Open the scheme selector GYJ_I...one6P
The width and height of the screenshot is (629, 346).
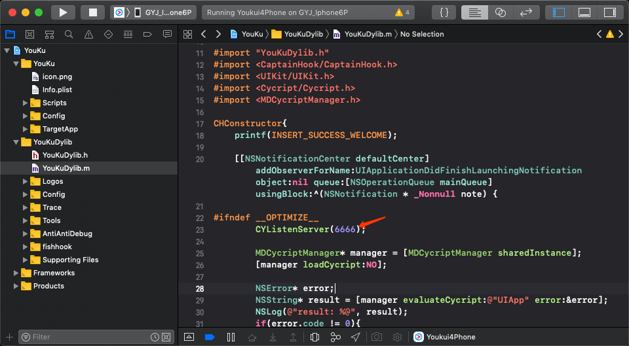click(x=153, y=12)
